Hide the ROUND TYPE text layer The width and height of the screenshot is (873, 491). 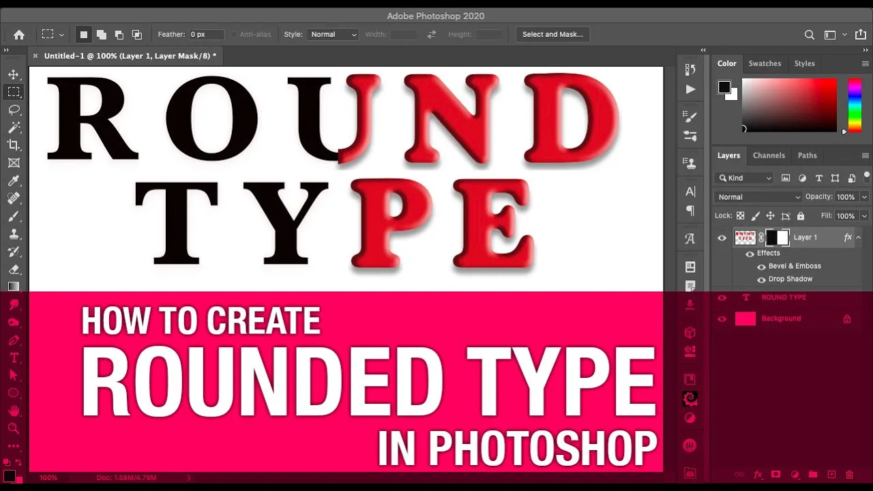pyautogui.click(x=722, y=297)
